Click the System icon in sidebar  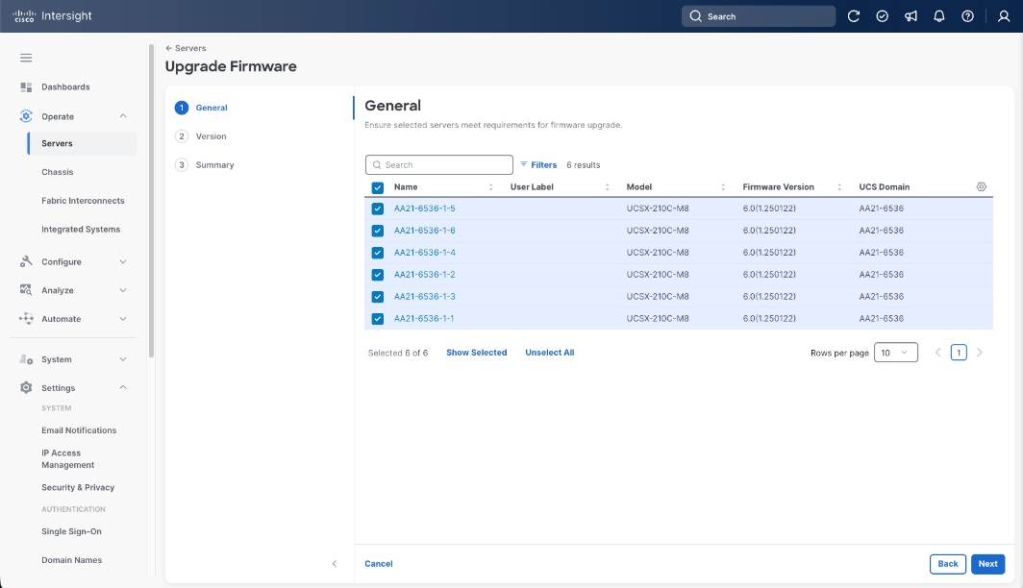(x=26, y=359)
